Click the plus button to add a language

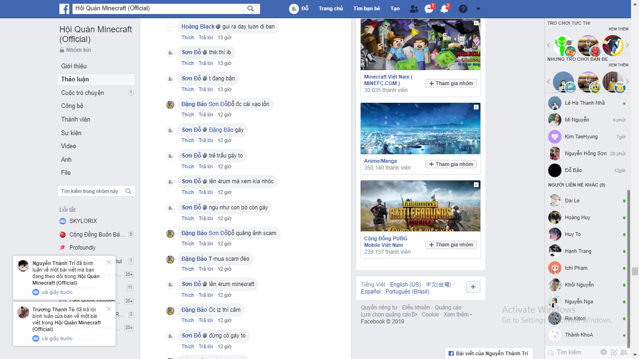472,287
